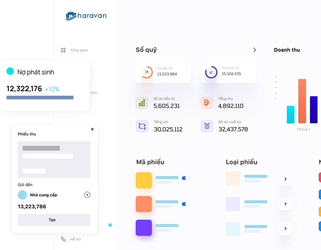This screenshot has width=321, height=250.
Task: Click the Nhà cung cấp avatar circle
Action: [x=22, y=195]
